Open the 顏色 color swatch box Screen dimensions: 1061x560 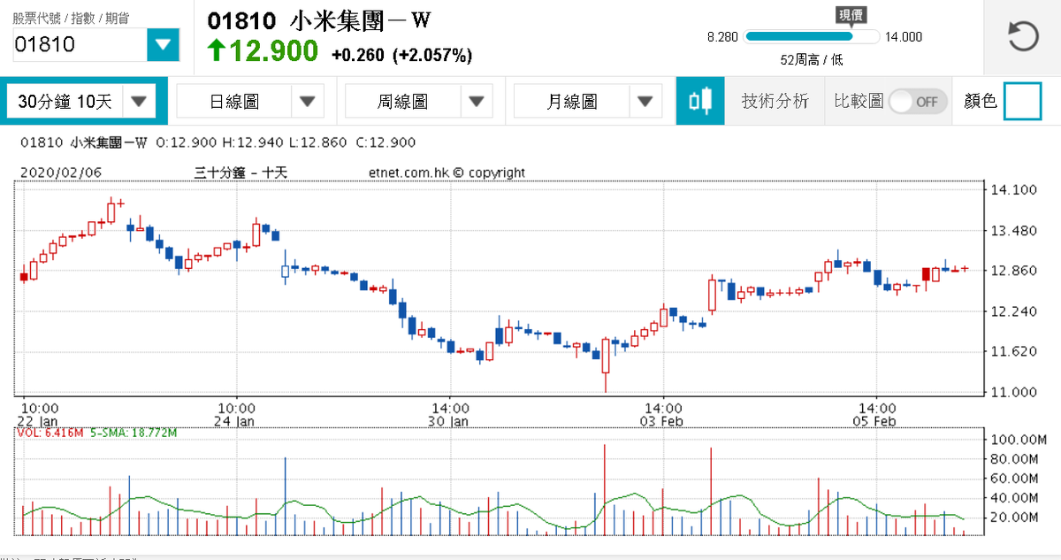1023,101
